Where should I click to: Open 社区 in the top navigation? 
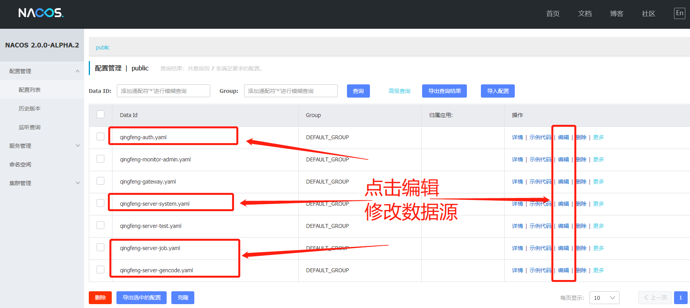pyautogui.click(x=649, y=14)
